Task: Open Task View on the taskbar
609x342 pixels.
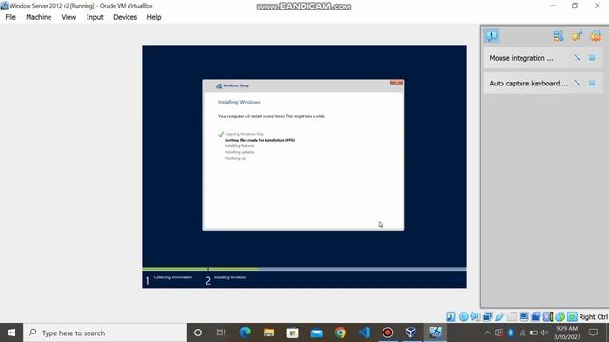Action: (x=221, y=332)
